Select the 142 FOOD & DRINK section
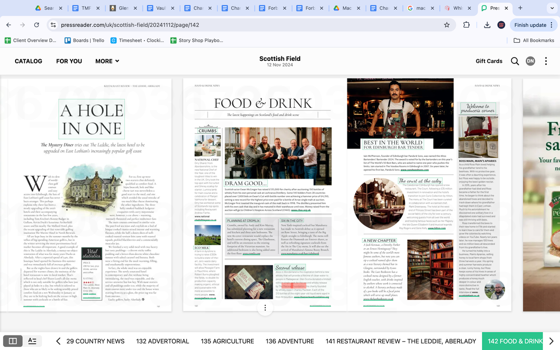Screen dimensions: 560x350 513,341
